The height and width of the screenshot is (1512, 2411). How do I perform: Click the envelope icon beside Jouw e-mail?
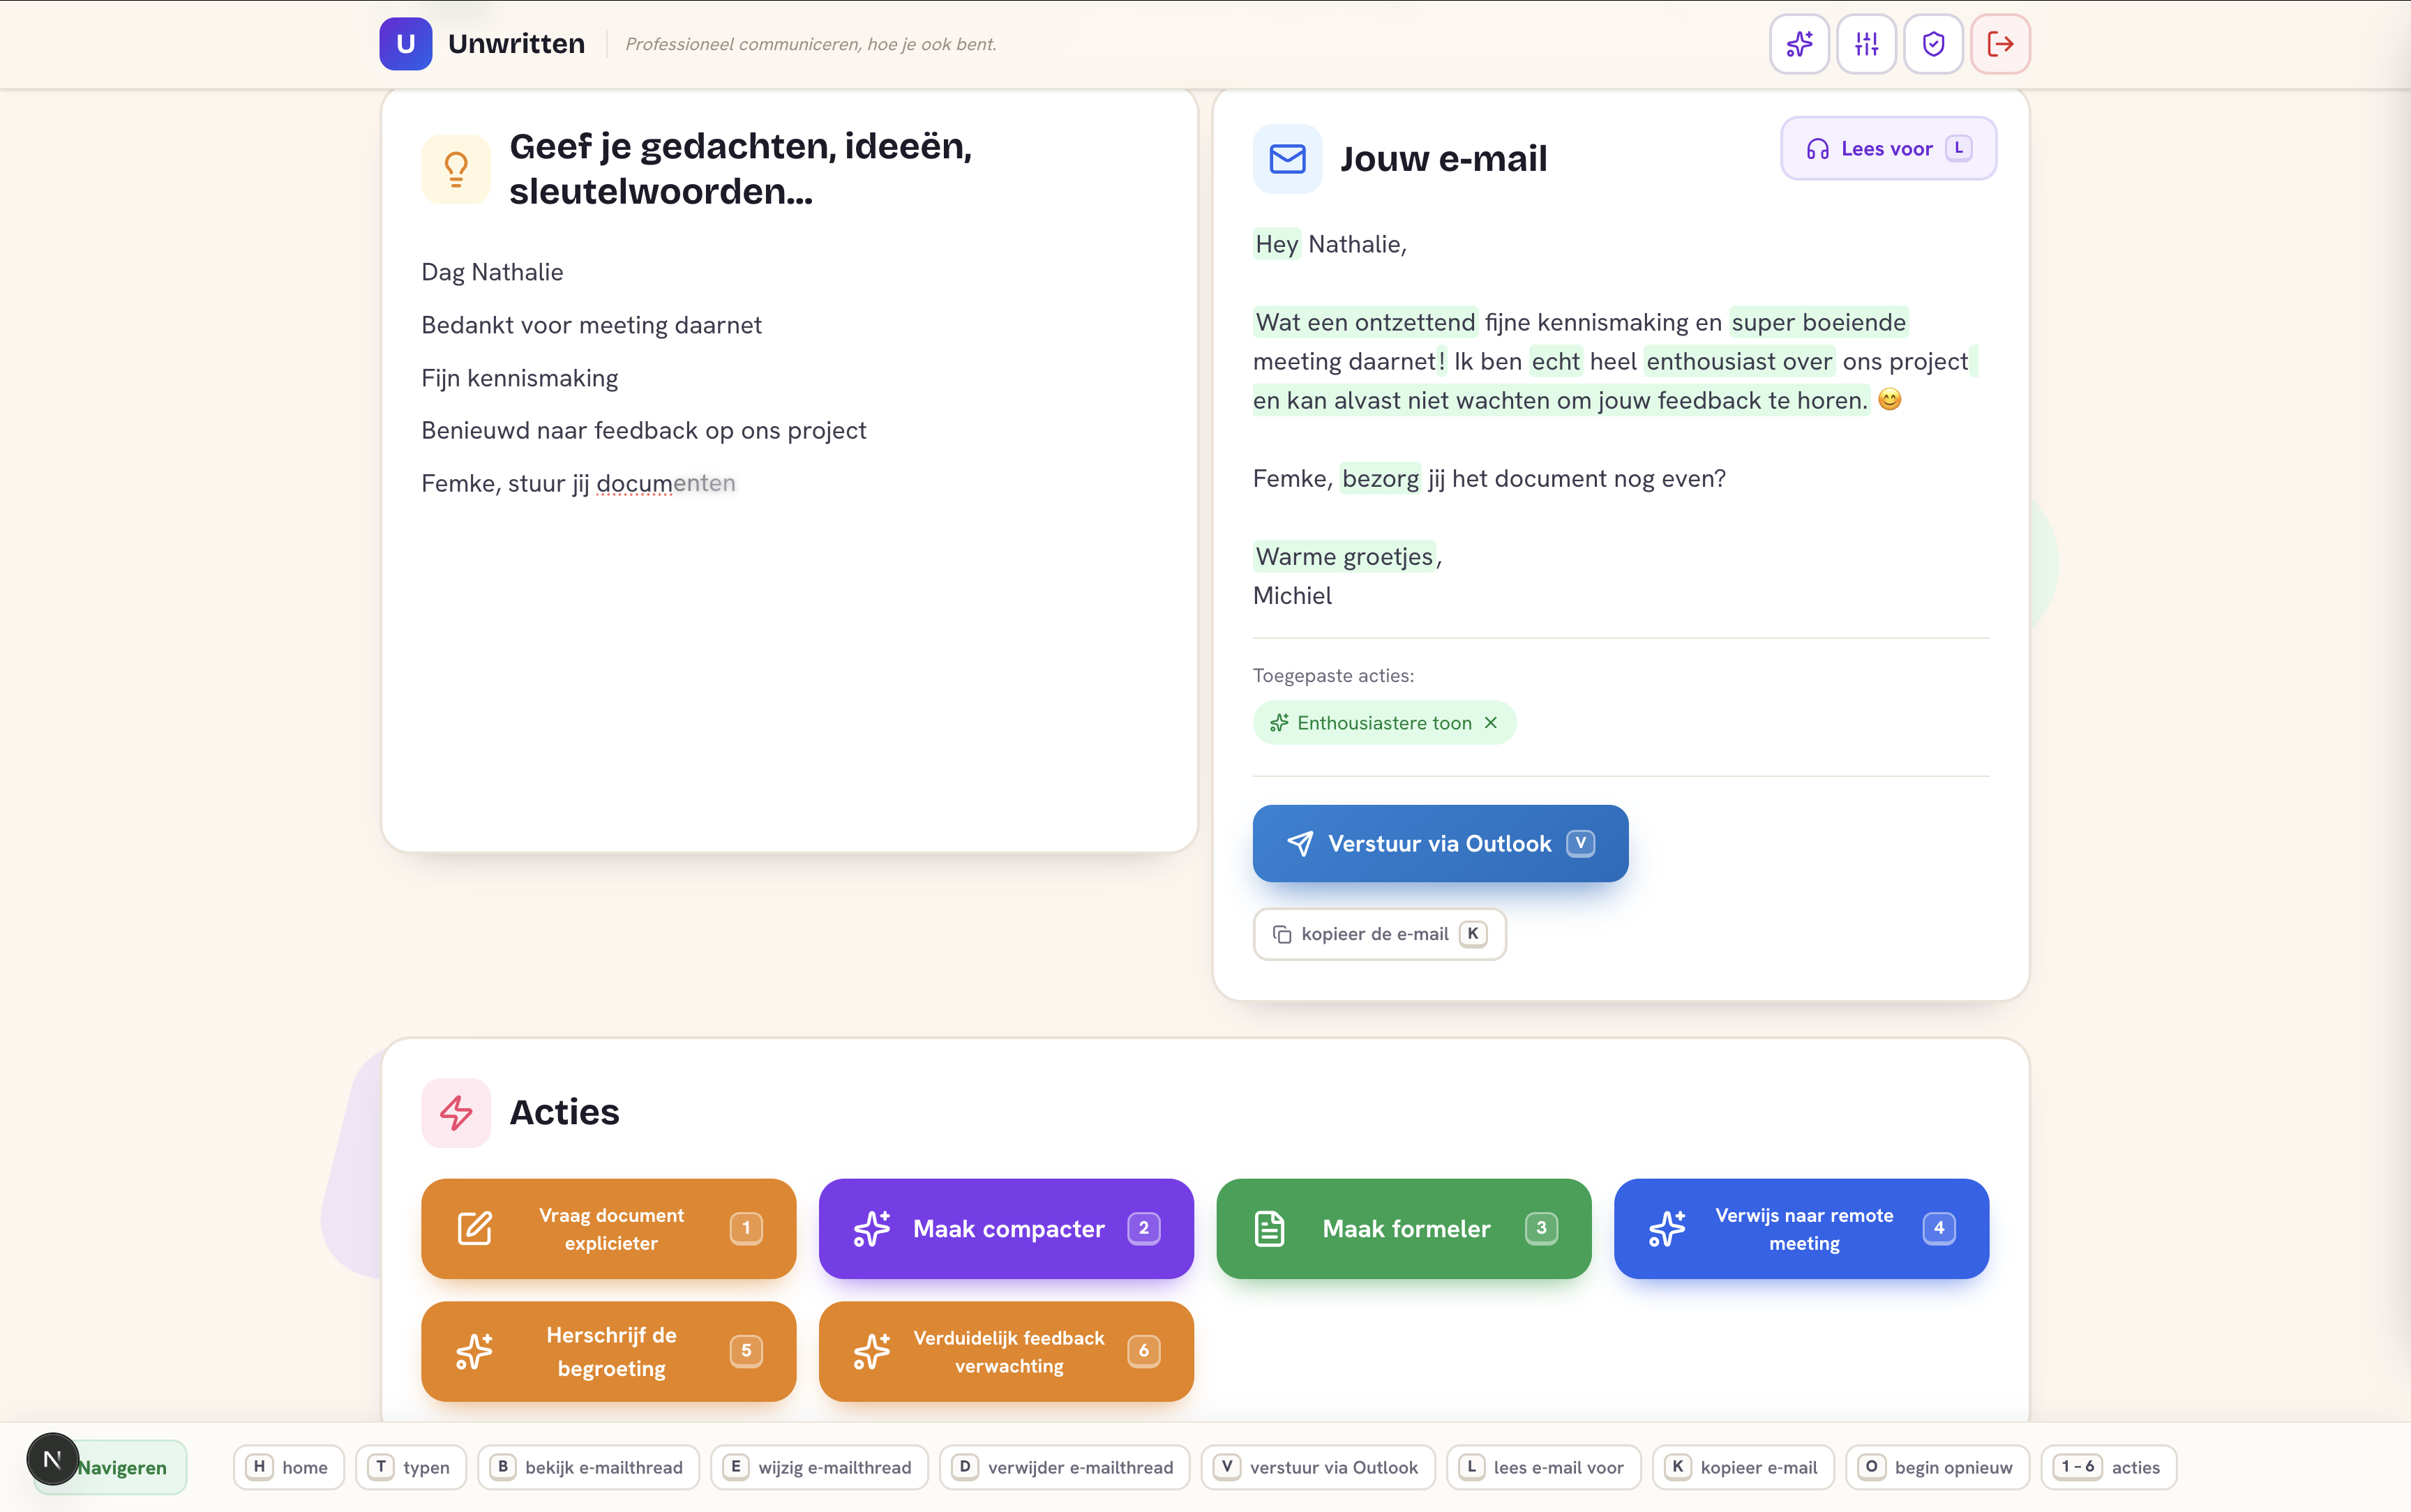1287,158
